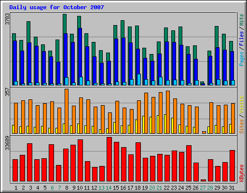Click the orange visits bar above day 31
The image size is (247, 193).
(x=233, y=118)
